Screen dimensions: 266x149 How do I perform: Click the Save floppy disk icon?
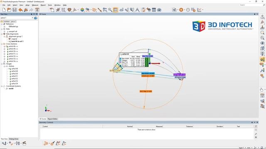click(x=15, y=10)
